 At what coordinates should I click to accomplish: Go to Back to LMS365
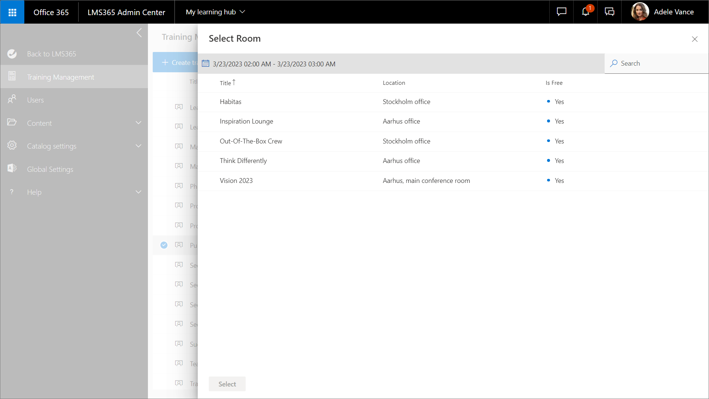(x=51, y=54)
